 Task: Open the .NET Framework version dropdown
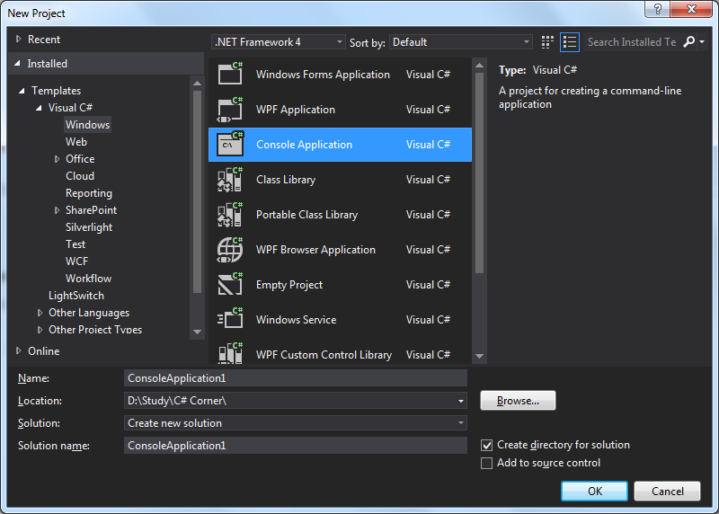click(x=279, y=42)
